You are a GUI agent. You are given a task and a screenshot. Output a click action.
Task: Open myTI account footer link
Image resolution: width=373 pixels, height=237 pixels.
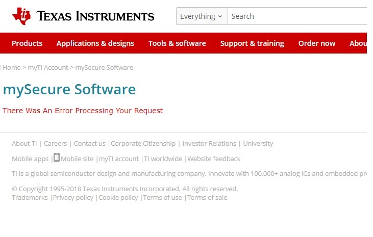point(119,159)
